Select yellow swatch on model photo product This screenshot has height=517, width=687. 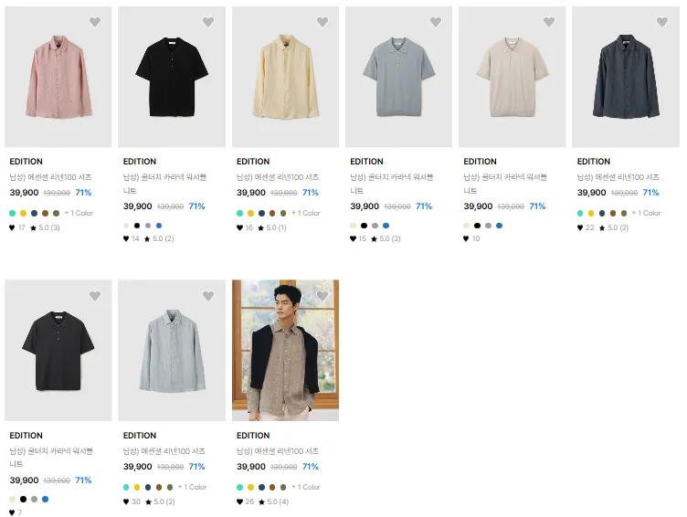coord(250,487)
